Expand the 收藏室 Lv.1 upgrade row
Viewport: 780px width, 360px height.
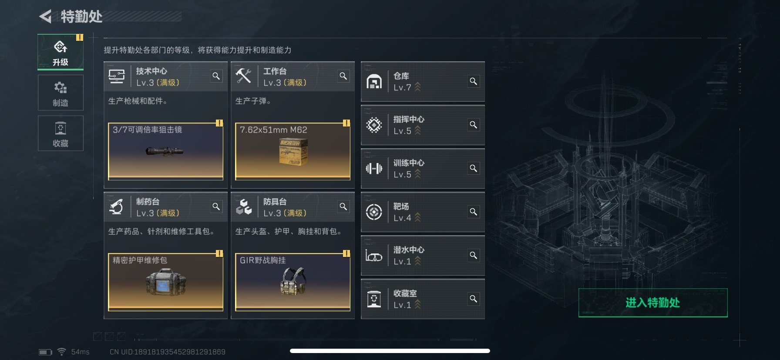423,299
